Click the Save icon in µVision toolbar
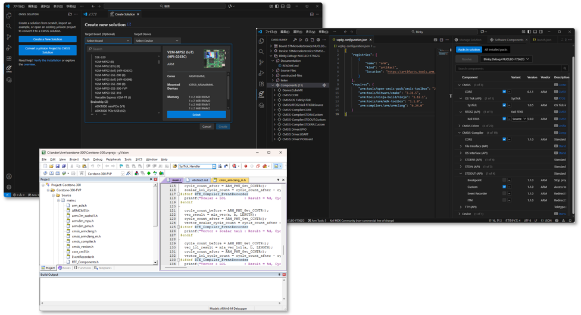The height and width of the screenshot is (315, 581). coord(57,166)
